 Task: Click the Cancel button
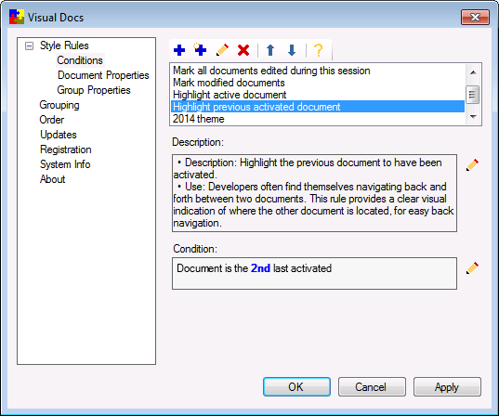pos(372,386)
